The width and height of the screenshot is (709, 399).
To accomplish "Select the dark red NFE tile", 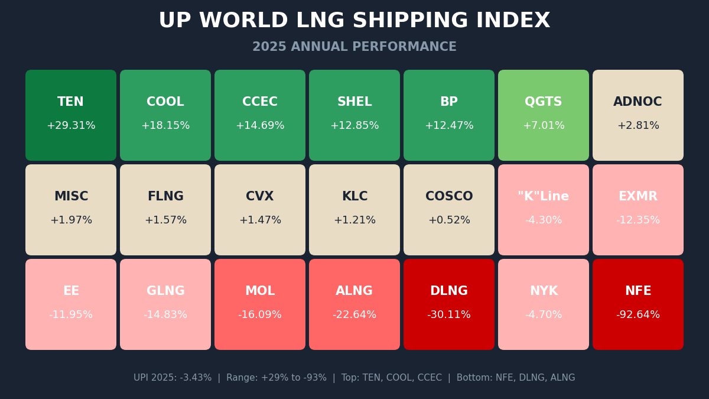I will (638, 304).
